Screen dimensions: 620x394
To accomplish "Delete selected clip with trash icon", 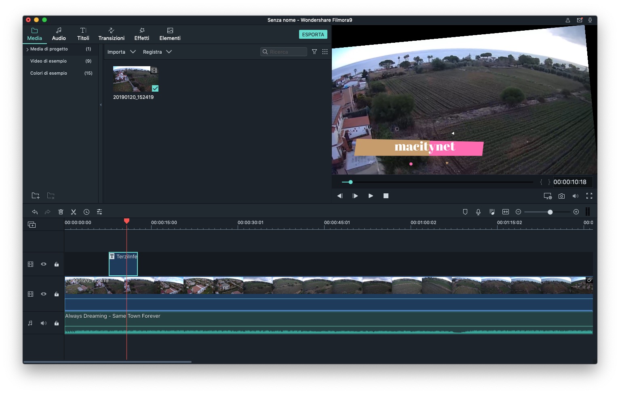I will [x=61, y=212].
